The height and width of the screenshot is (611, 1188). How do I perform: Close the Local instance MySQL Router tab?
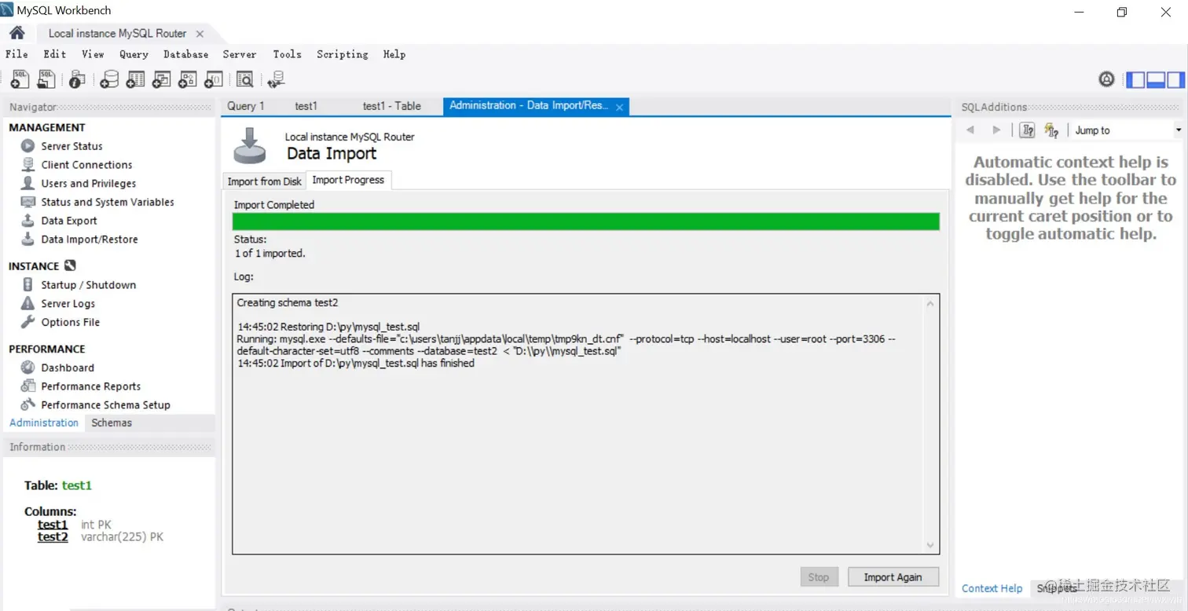tap(200, 34)
